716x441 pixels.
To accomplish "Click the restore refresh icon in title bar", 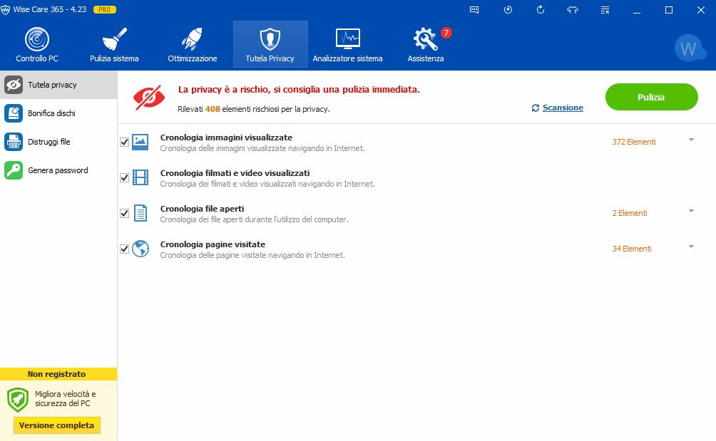I will point(540,10).
